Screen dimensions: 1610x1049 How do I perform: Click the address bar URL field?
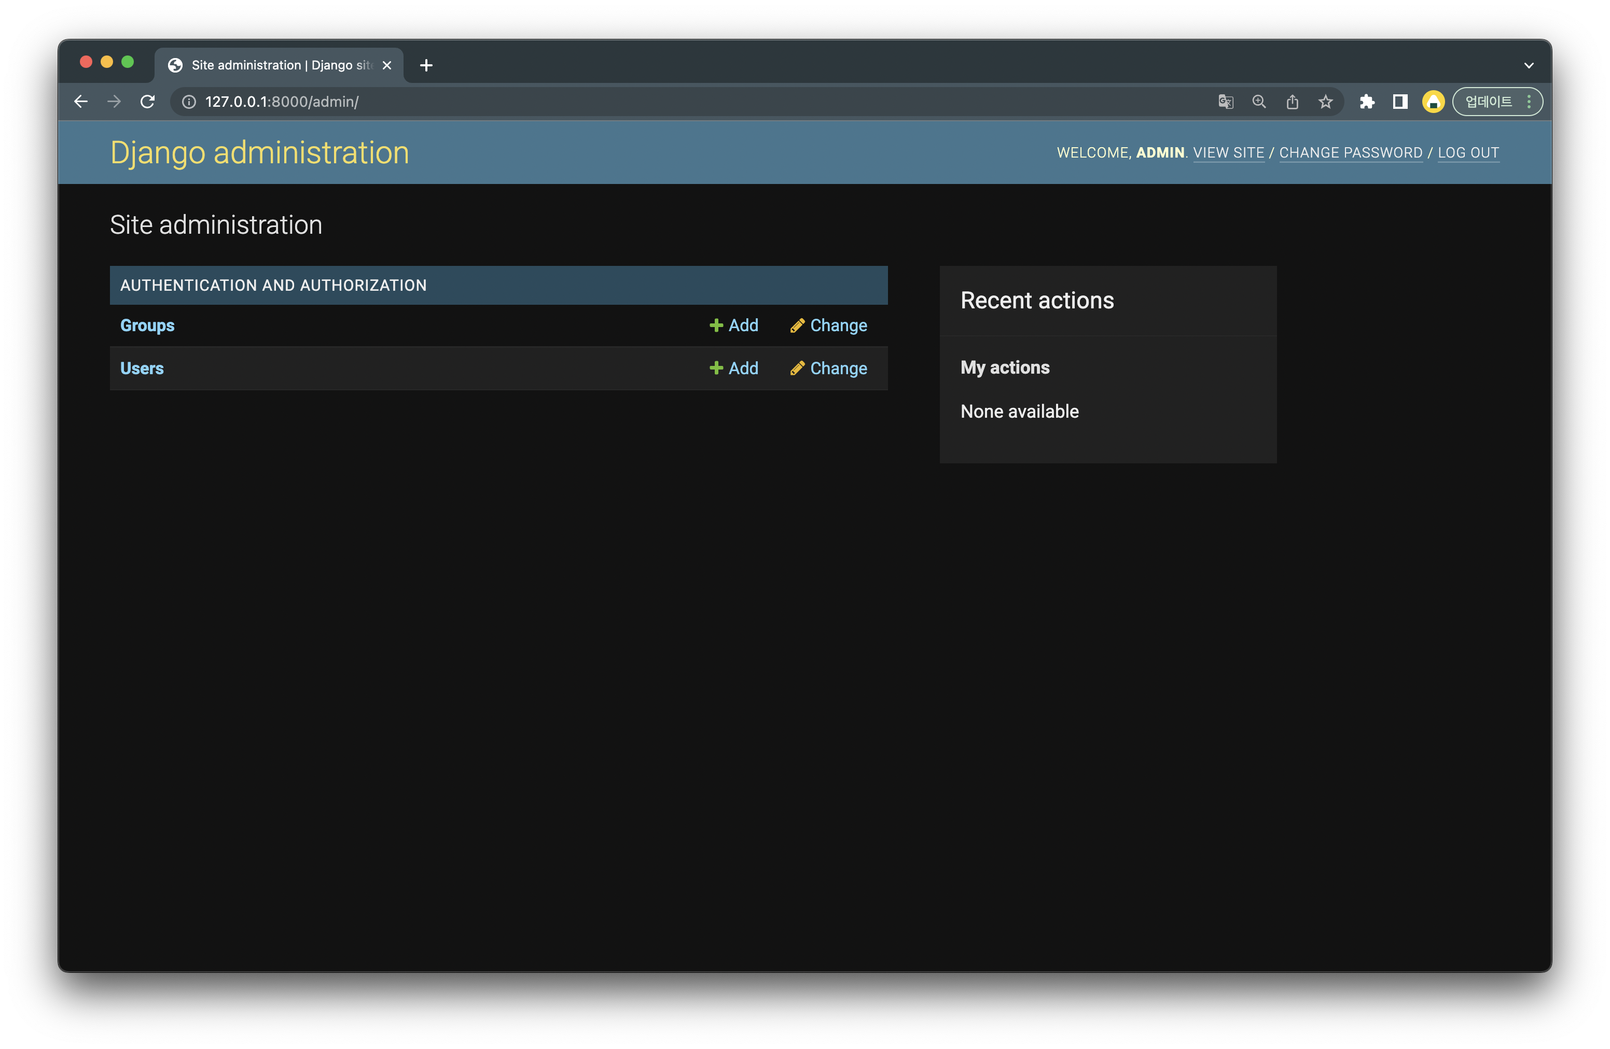(609, 102)
